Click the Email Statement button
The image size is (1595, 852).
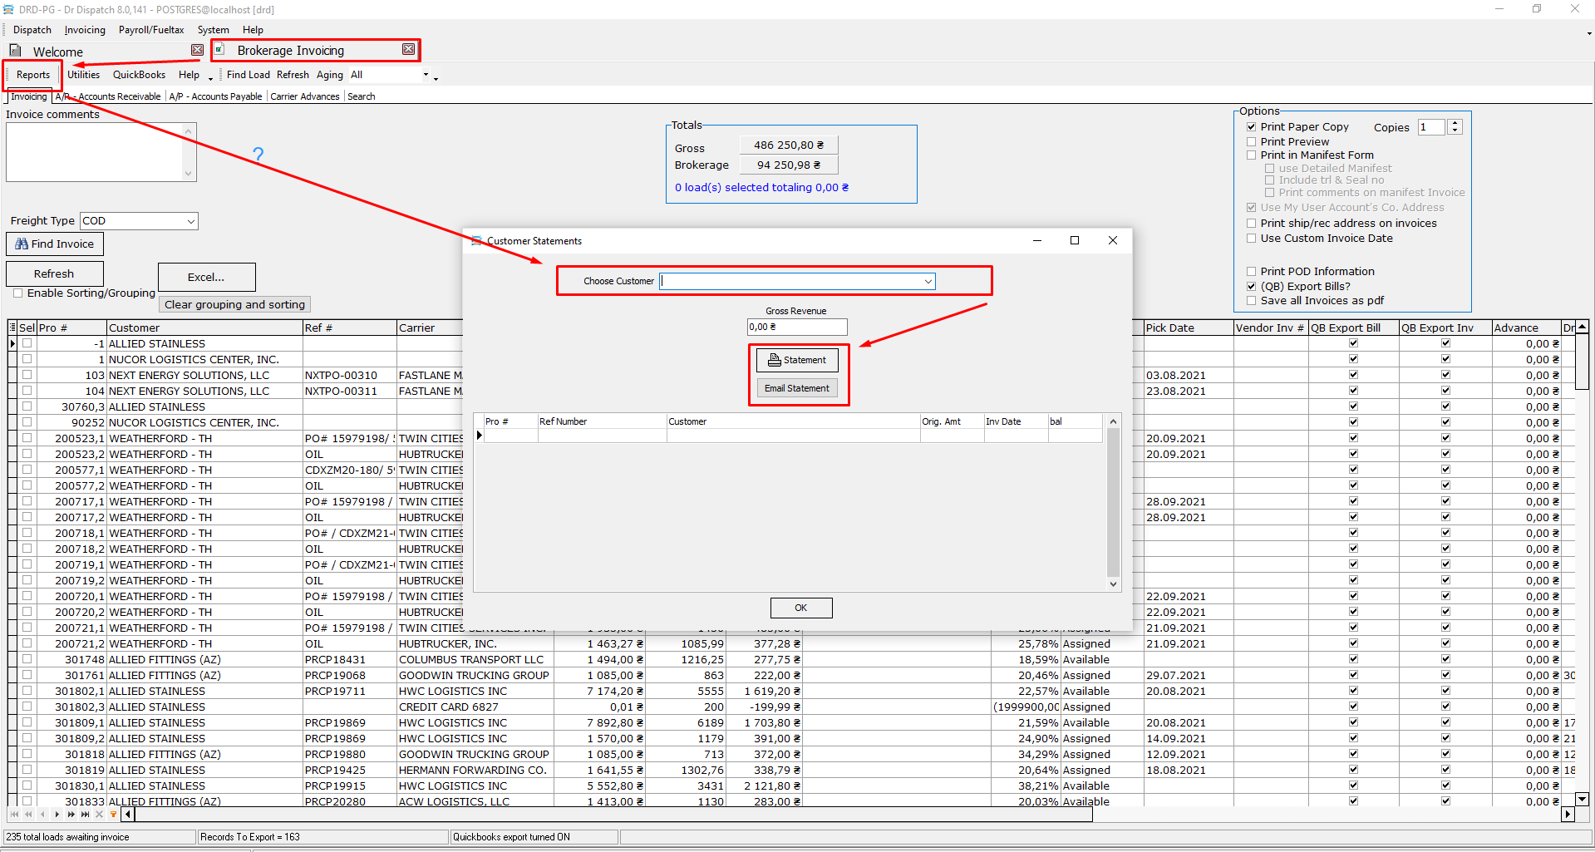coord(797,388)
